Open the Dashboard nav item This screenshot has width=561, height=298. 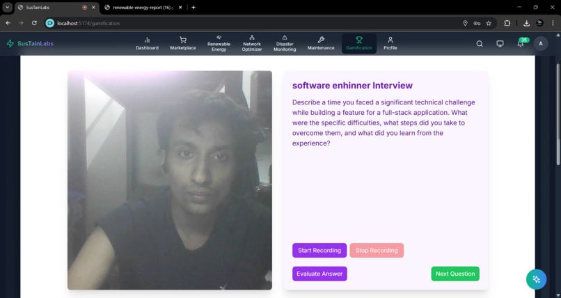pos(147,44)
